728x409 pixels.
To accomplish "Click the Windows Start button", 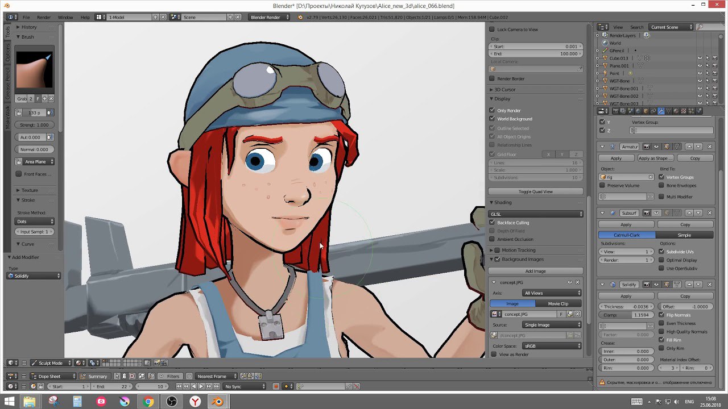I will tap(10, 402).
